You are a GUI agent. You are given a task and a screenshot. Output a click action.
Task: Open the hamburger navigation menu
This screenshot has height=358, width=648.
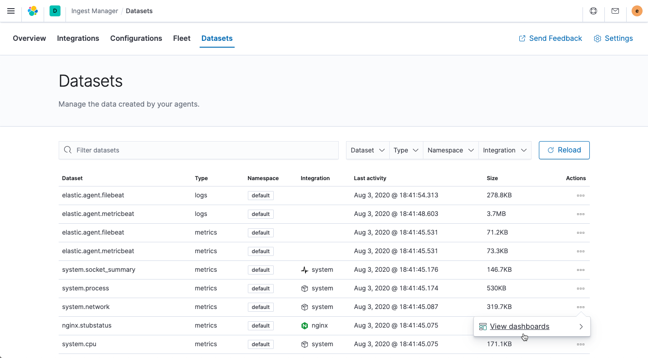coord(11,11)
